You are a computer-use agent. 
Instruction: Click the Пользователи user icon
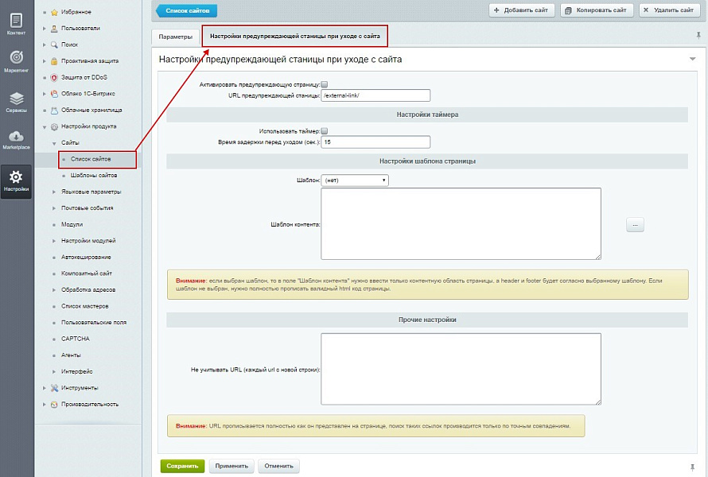pos(54,29)
